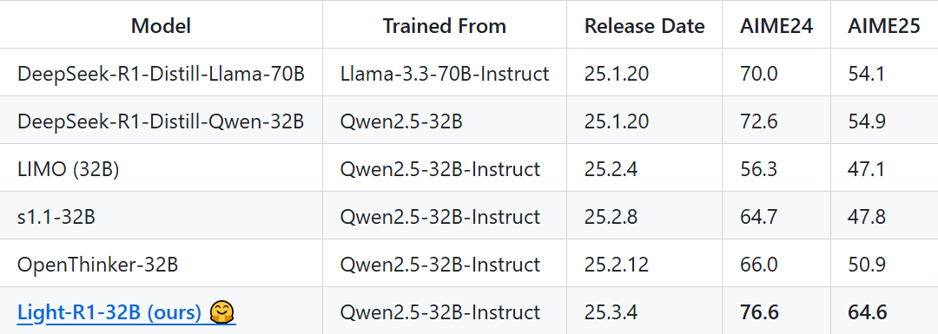Select the s1.1-32B model cell
This screenshot has width=938, height=334.
click(56, 216)
